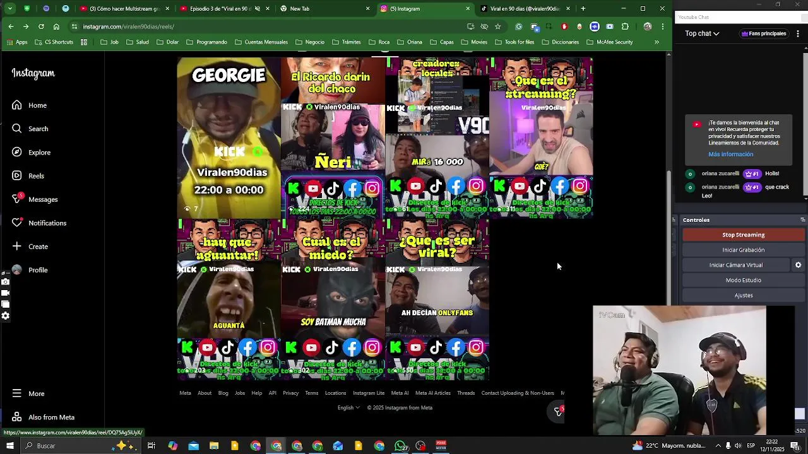Show more bookmarks overflow chevron
Image resolution: width=808 pixels, height=454 pixels.
(656, 42)
